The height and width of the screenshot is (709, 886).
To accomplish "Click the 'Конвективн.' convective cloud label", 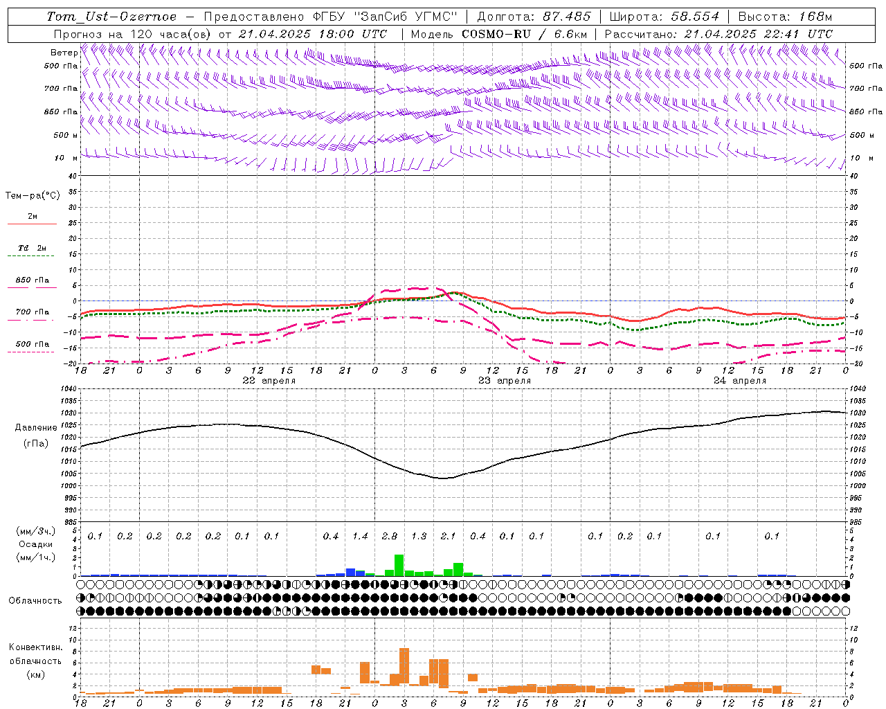I will pos(35,647).
